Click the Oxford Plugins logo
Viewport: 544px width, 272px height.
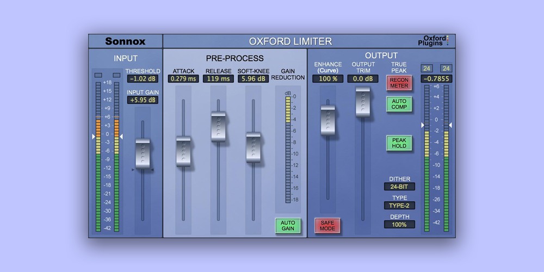click(x=436, y=41)
